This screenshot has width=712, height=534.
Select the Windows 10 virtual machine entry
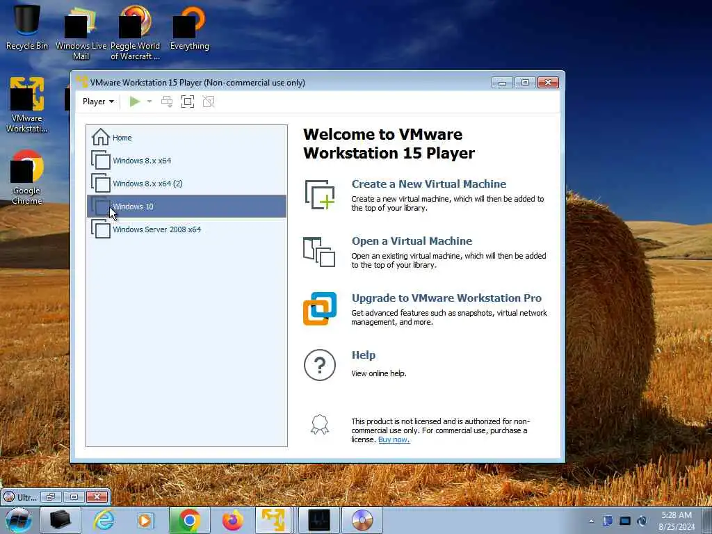pyautogui.click(x=186, y=206)
